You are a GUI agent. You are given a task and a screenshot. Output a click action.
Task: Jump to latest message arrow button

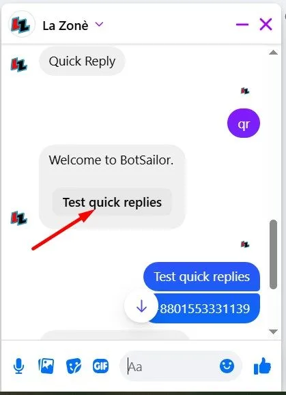pos(141,306)
